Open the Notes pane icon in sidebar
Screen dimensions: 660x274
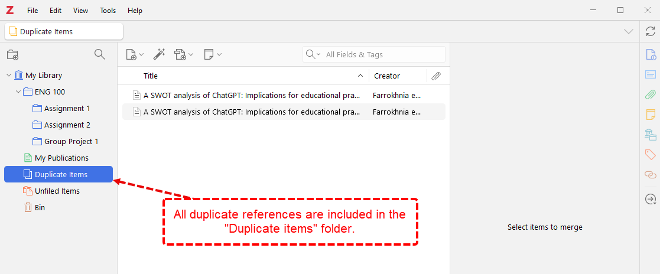[x=650, y=114]
